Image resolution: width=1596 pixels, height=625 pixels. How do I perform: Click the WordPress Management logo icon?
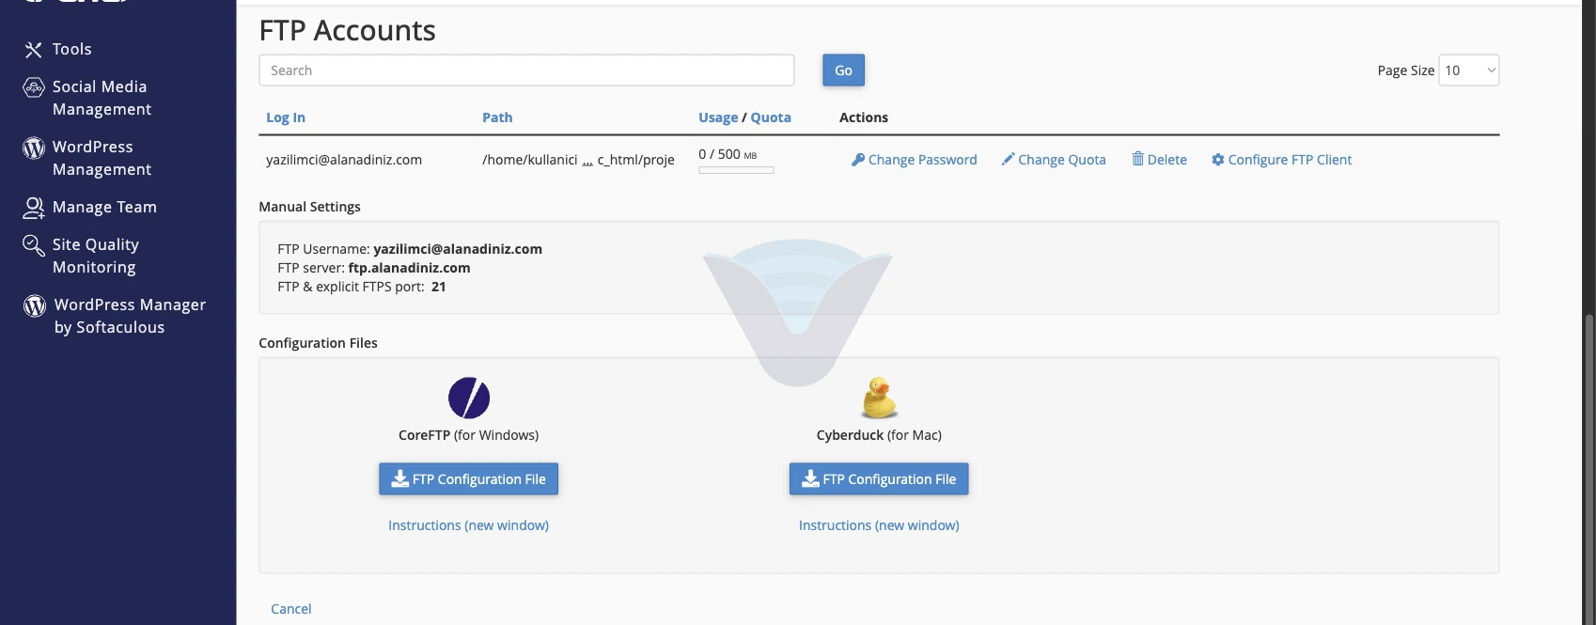[x=34, y=148]
